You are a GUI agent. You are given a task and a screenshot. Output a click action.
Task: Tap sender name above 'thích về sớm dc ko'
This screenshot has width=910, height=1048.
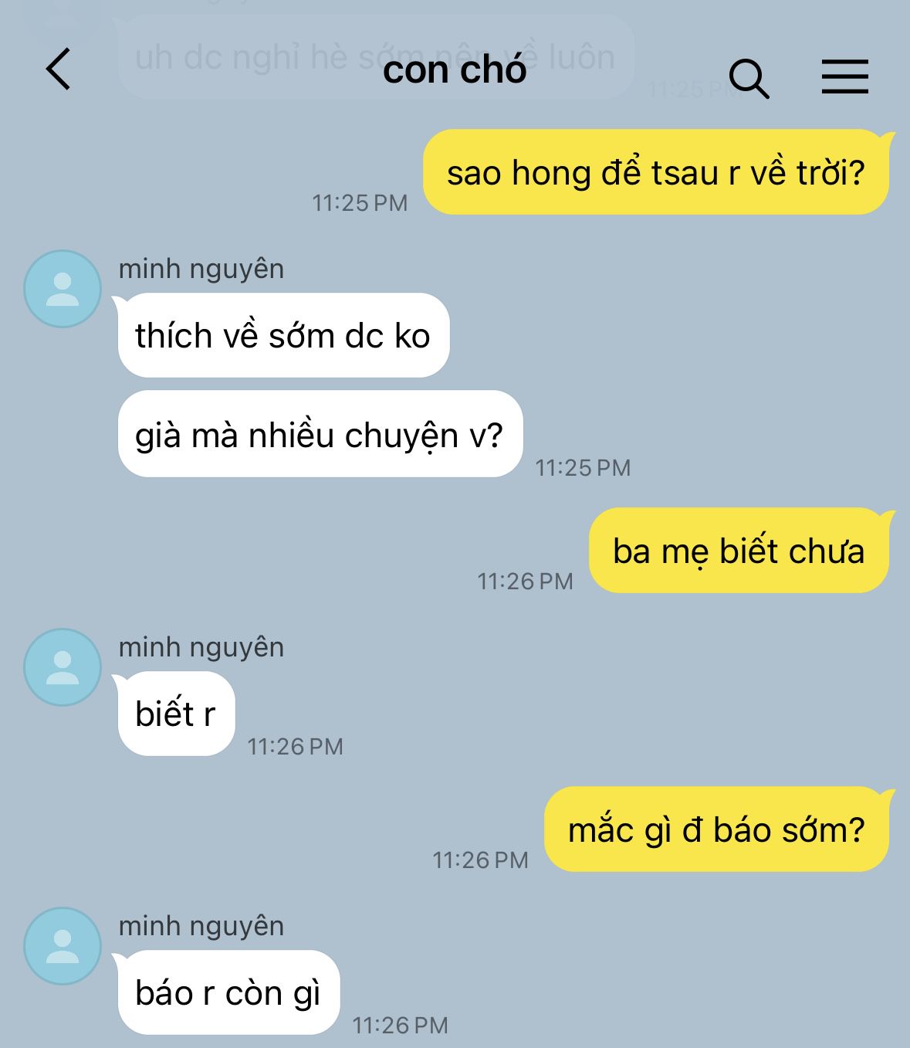pyautogui.click(x=201, y=269)
